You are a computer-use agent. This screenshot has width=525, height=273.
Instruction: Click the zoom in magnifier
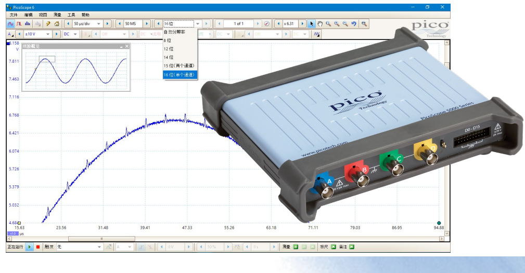point(337,24)
